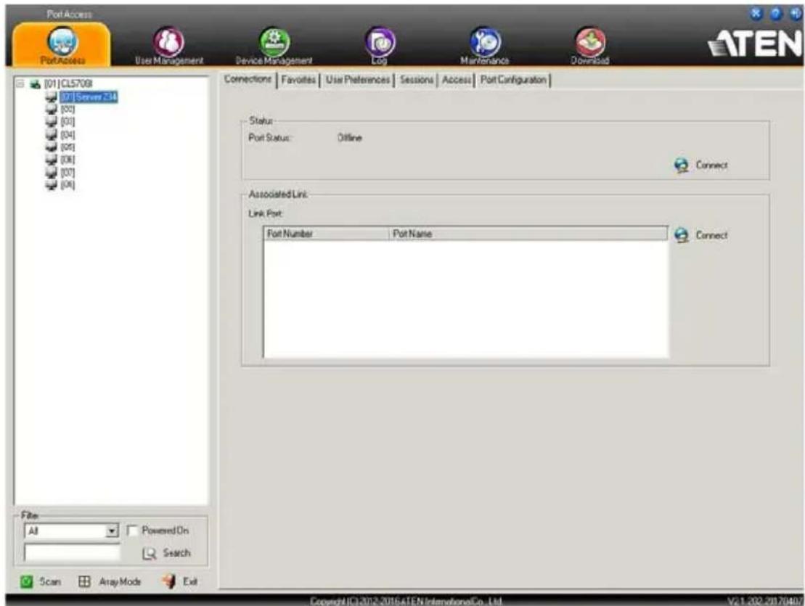Switch to the Sessions tab
805x606 pixels.
[x=417, y=80]
